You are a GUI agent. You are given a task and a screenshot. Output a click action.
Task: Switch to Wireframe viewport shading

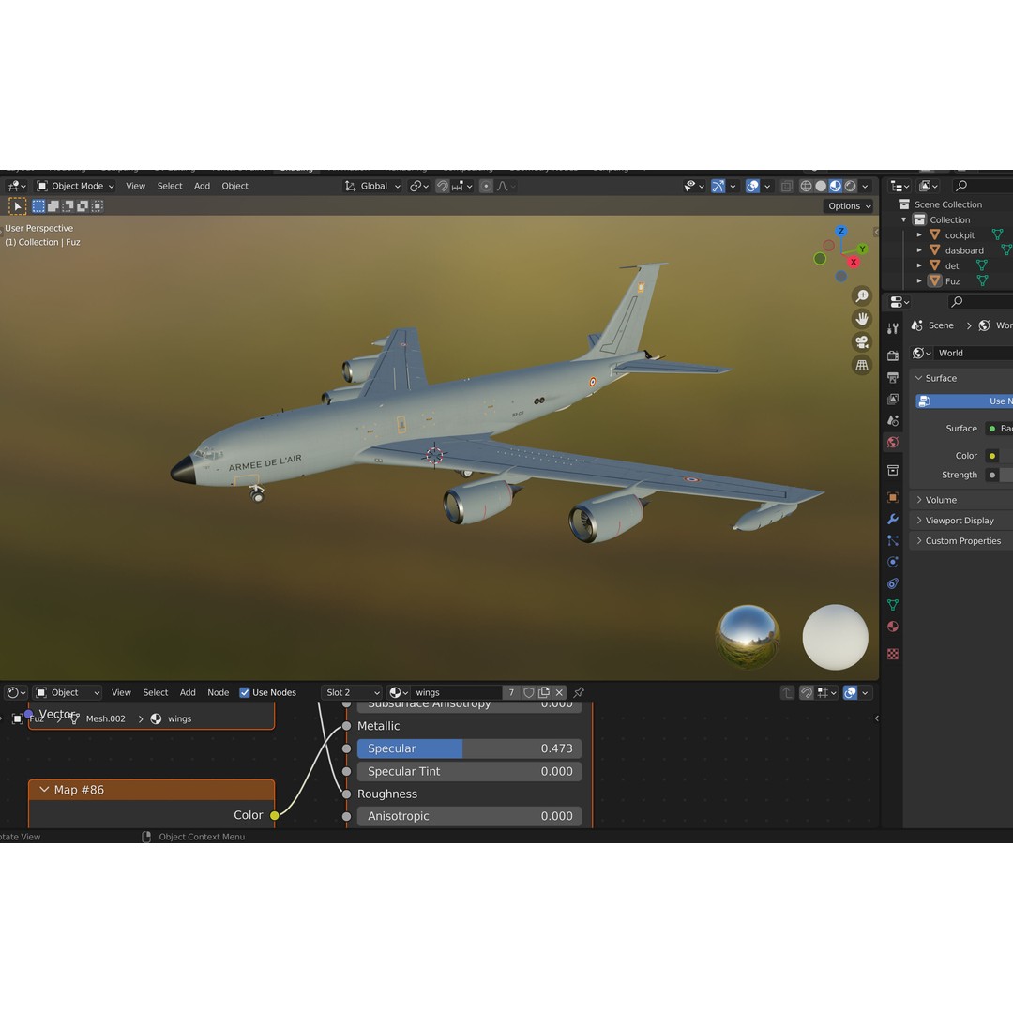(806, 186)
